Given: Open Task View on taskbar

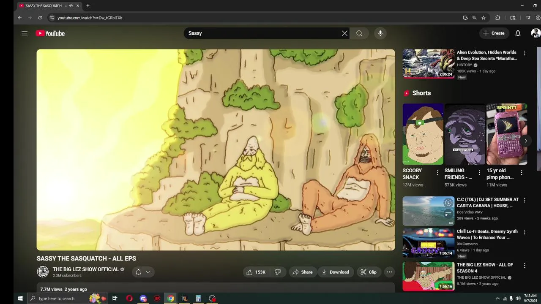Looking at the screenshot, I should pos(115,299).
